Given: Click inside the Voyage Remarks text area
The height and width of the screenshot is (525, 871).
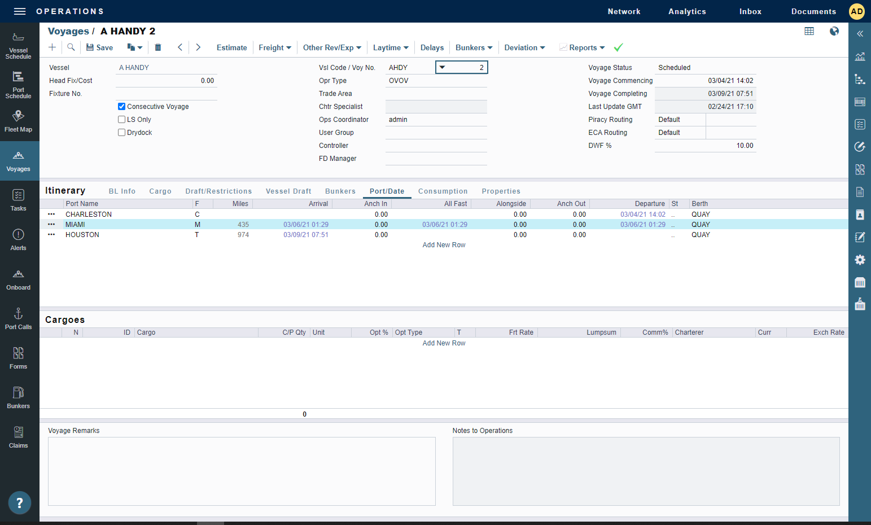Looking at the screenshot, I should click(x=242, y=471).
